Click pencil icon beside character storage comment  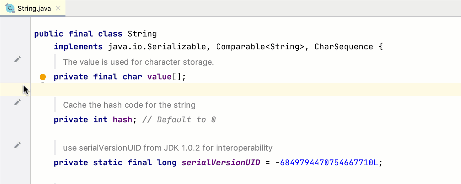pos(18,59)
